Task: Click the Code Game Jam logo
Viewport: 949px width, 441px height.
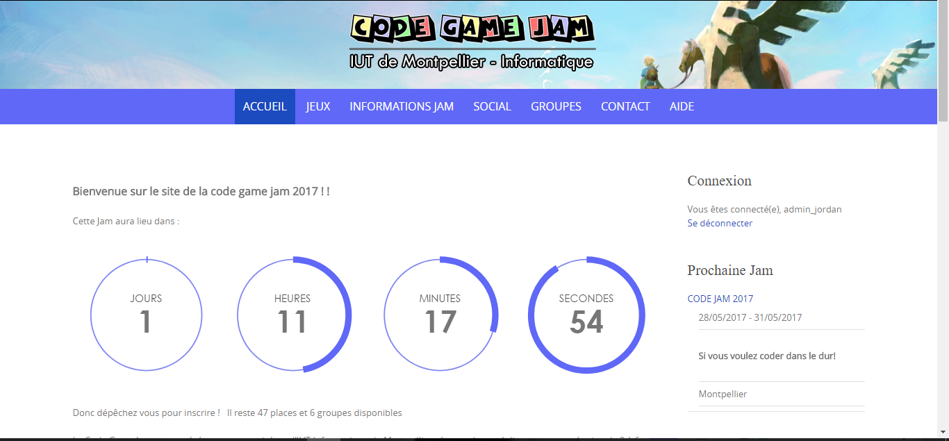Action: 472,29
